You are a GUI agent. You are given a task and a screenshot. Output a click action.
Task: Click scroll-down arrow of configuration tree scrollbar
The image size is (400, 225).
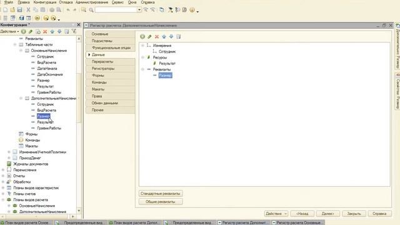[x=79, y=211]
